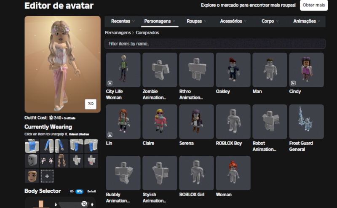Screen dimensions: 337x208
Task: Open the Corpo tab
Action: point(267,21)
